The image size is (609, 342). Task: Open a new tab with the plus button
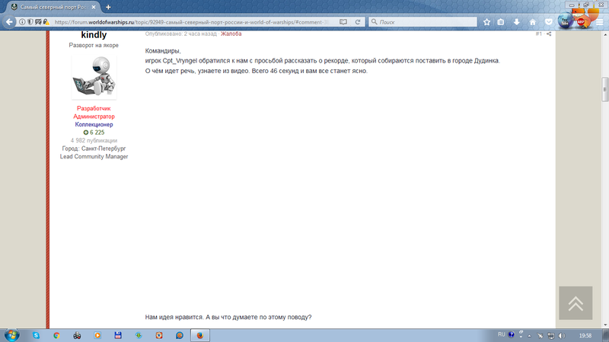(x=108, y=7)
